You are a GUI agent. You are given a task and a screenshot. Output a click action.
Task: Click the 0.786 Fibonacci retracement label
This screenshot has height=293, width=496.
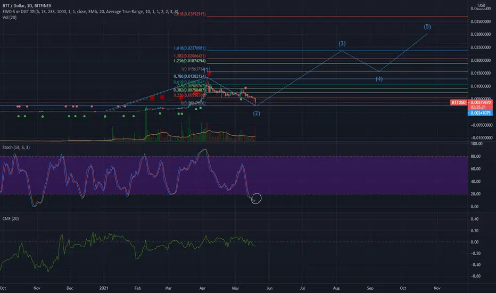189,76
